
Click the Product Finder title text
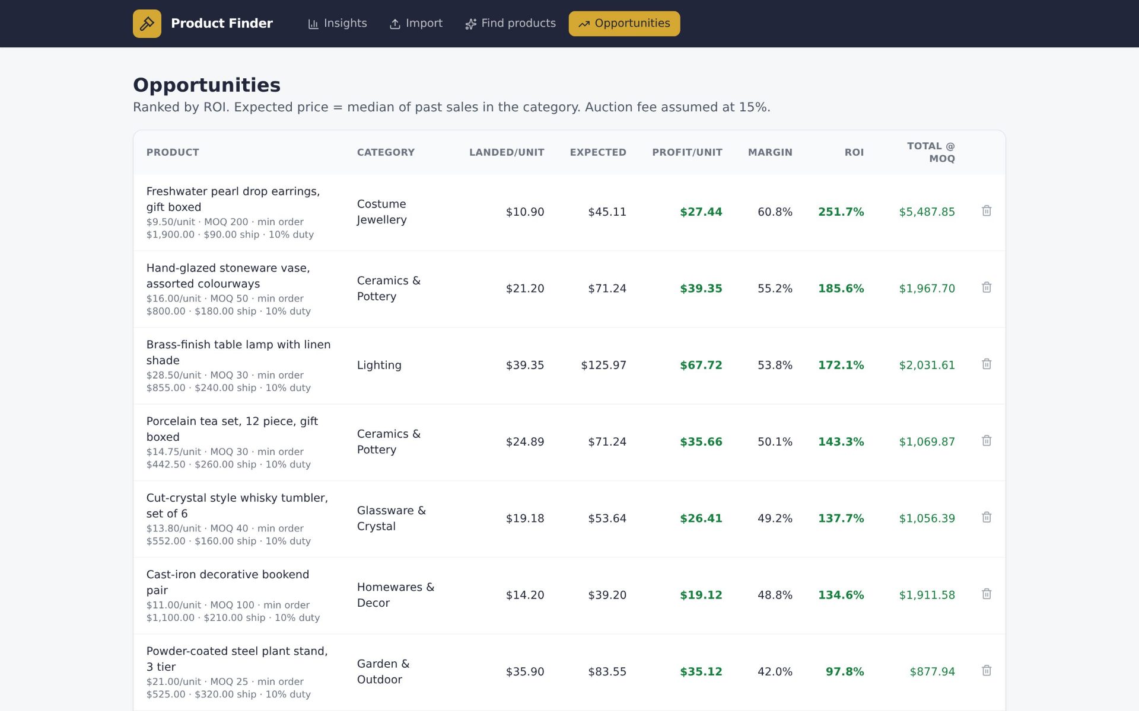tap(222, 24)
